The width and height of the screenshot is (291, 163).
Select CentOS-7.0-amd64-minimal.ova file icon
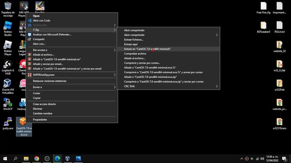(x=24, y=127)
